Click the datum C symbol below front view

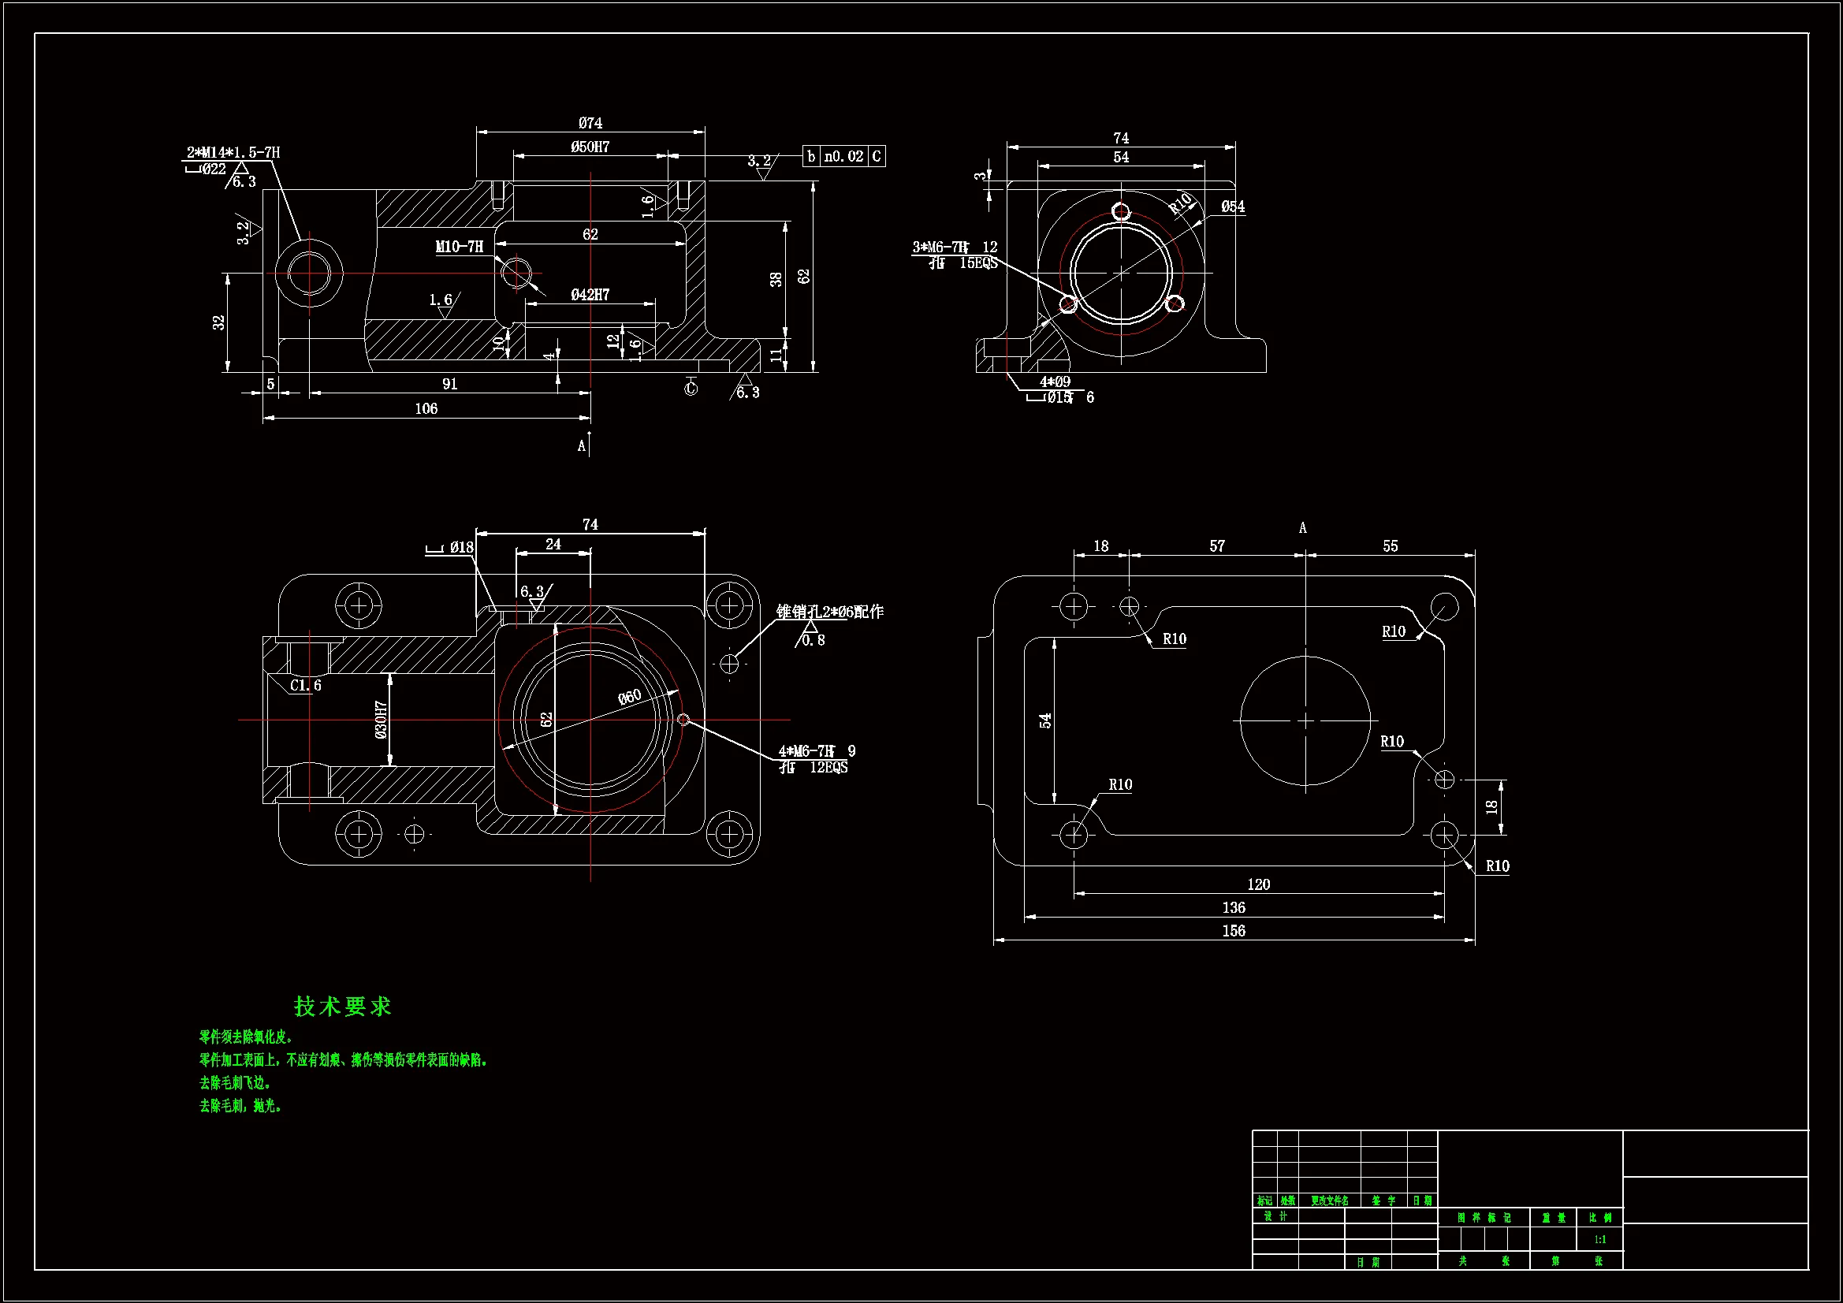tap(691, 389)
